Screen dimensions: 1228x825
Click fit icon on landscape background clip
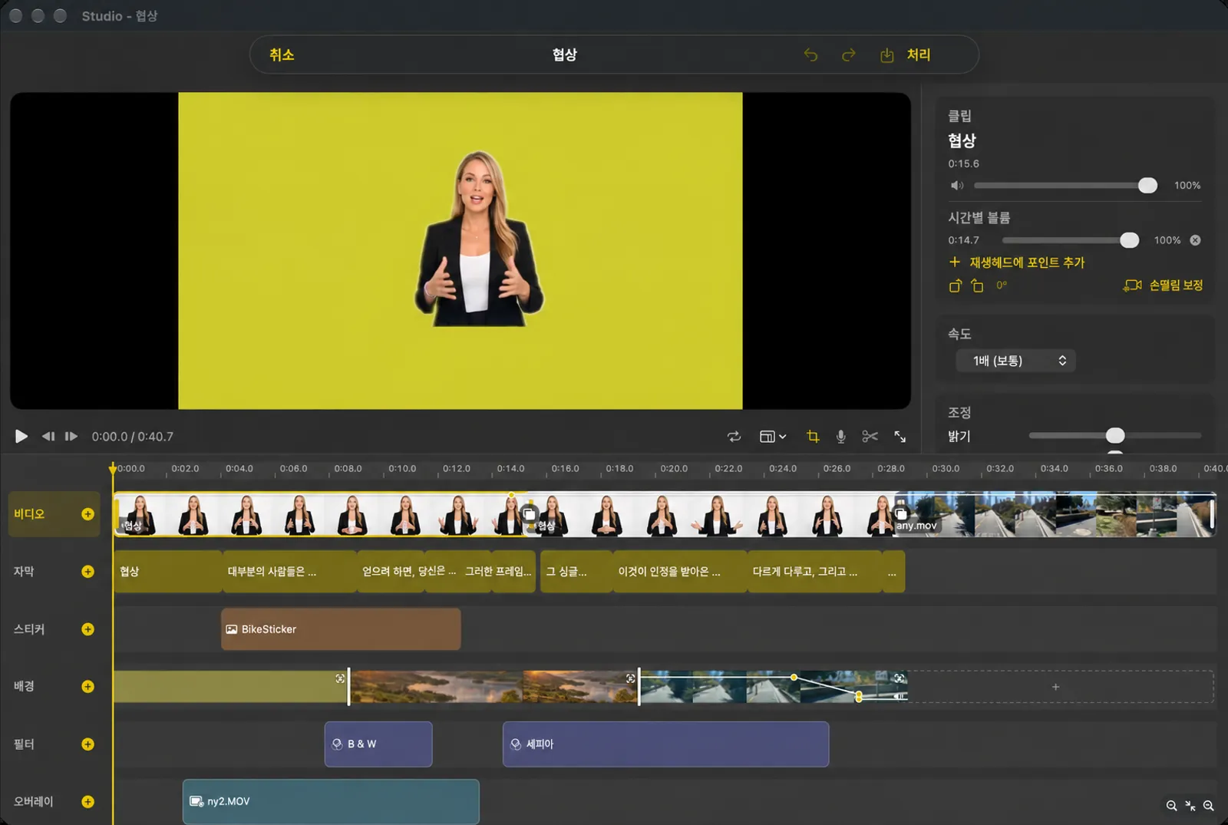pyautogui.click(x=630, y=678)
